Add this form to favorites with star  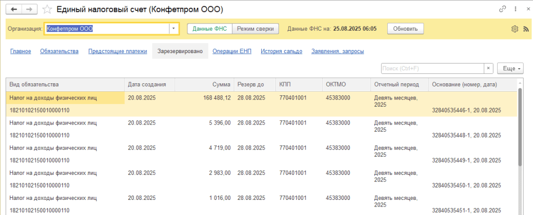pos(47,9)
